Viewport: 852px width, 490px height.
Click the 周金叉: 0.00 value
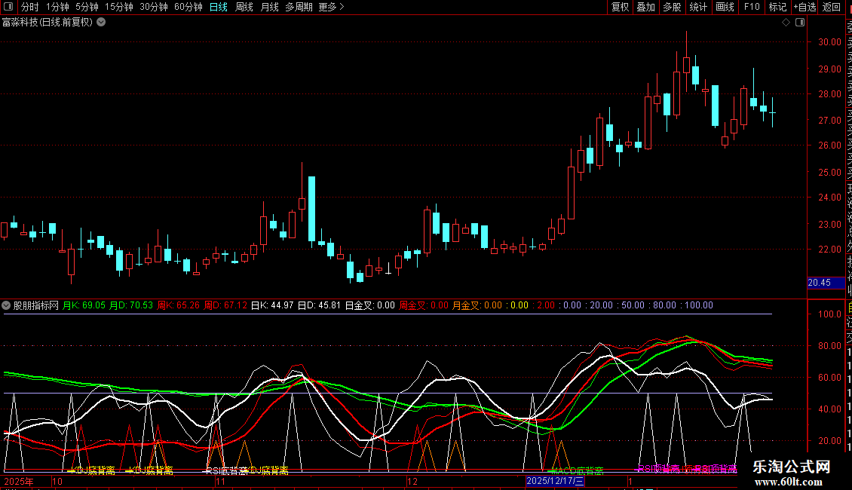click(x=424, y=305)
